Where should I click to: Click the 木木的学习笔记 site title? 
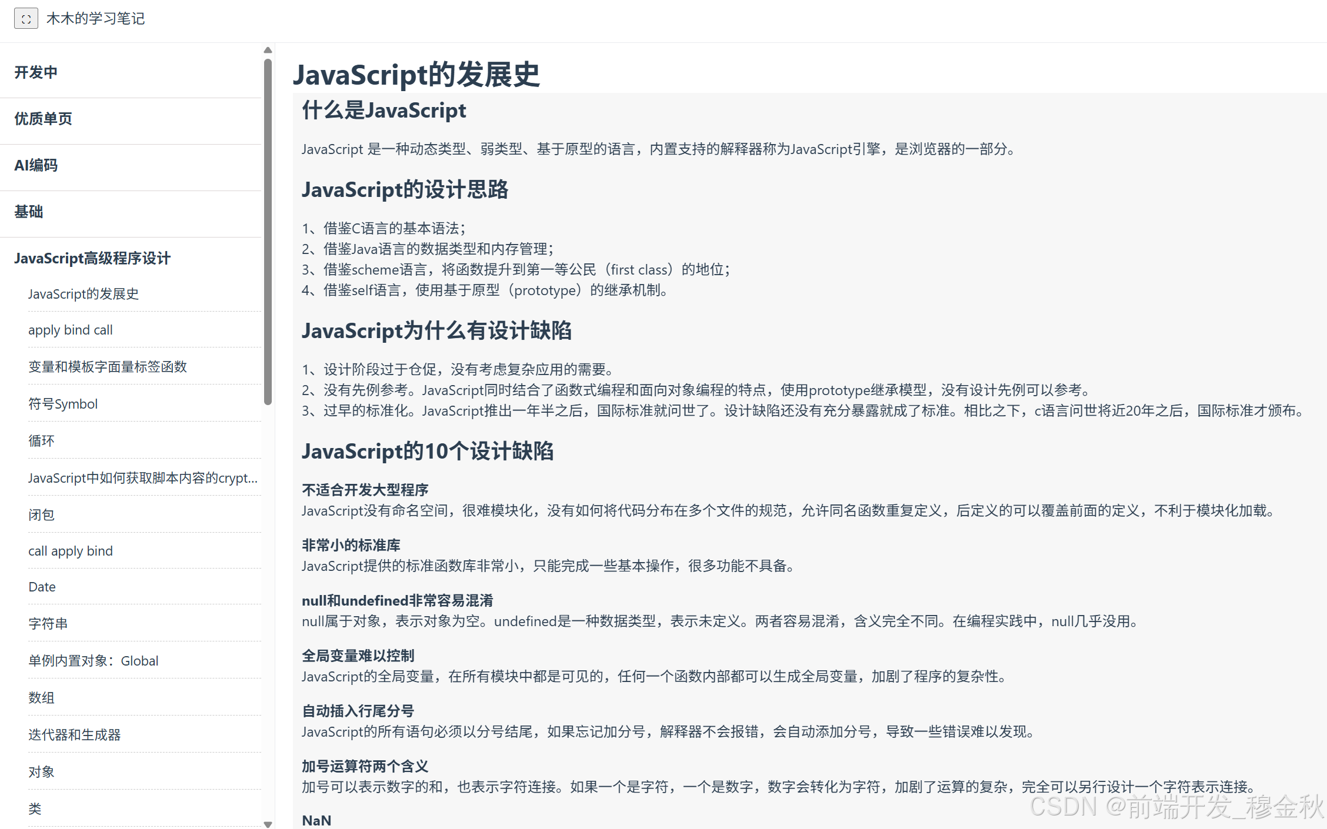95,19
